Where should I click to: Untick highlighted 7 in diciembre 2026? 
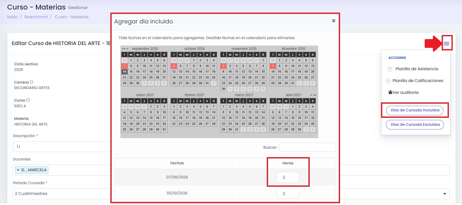[x=273, y=66]
